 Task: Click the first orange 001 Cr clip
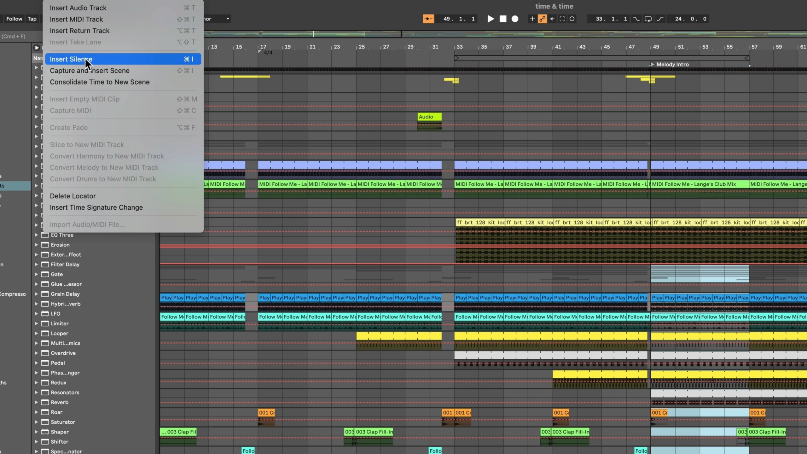coord(266,412)
